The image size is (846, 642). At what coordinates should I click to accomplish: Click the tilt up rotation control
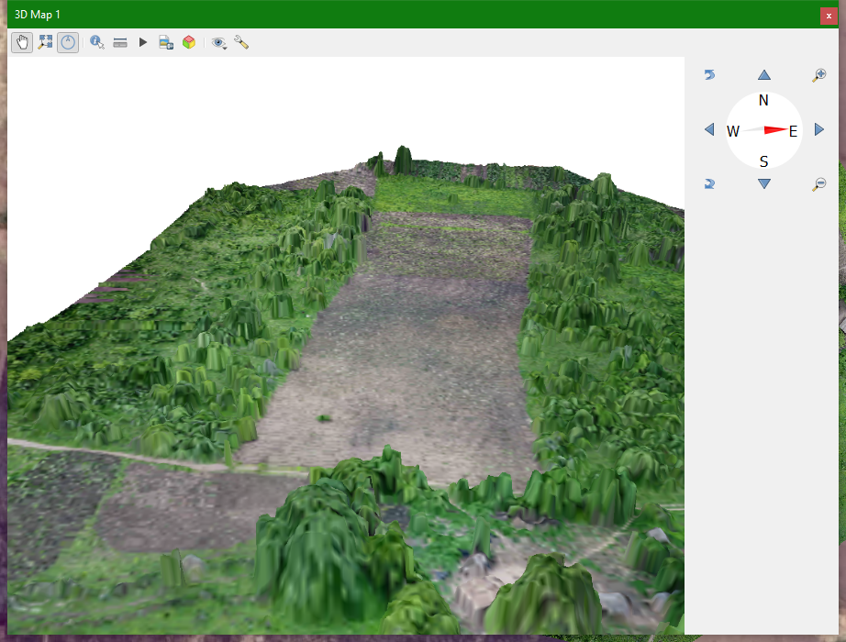(x=764, y=74)
